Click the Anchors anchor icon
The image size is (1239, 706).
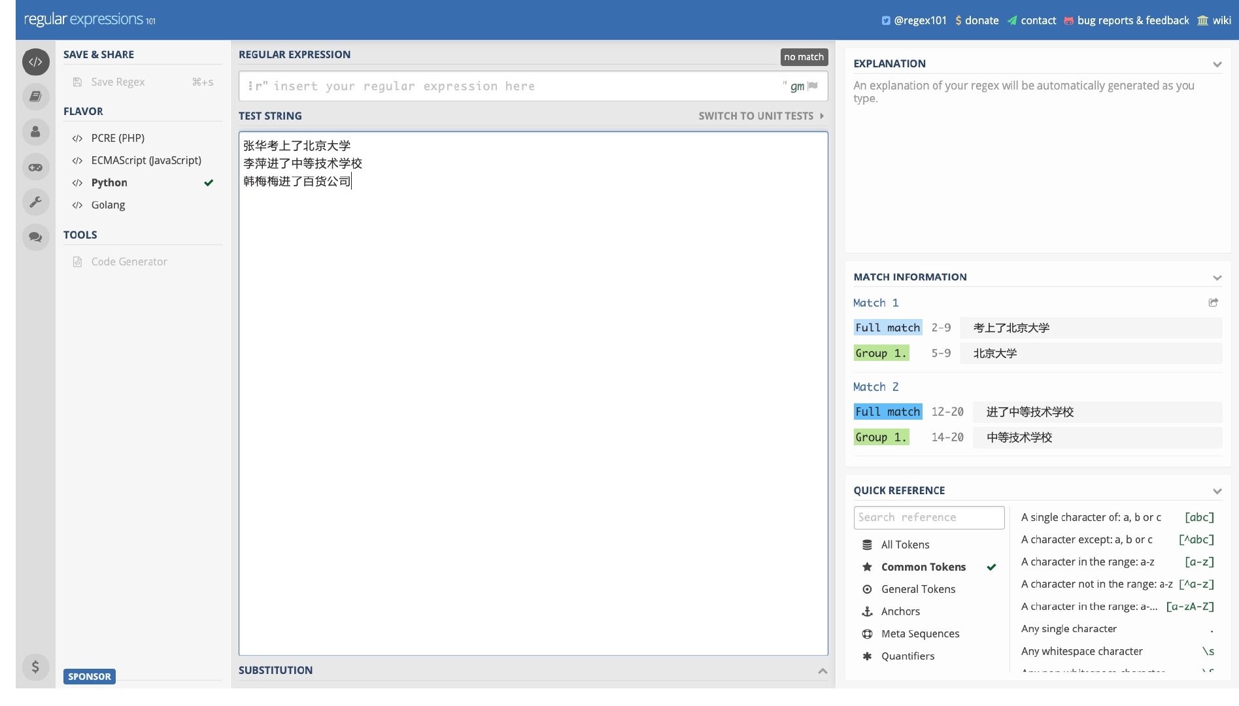pos(867,611)
